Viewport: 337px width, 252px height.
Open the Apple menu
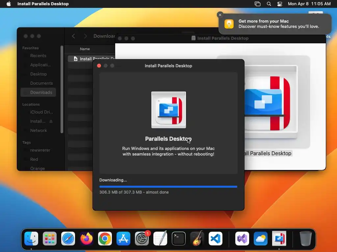(9, 4)
